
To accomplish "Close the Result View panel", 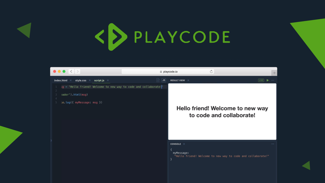I will 188,80.
